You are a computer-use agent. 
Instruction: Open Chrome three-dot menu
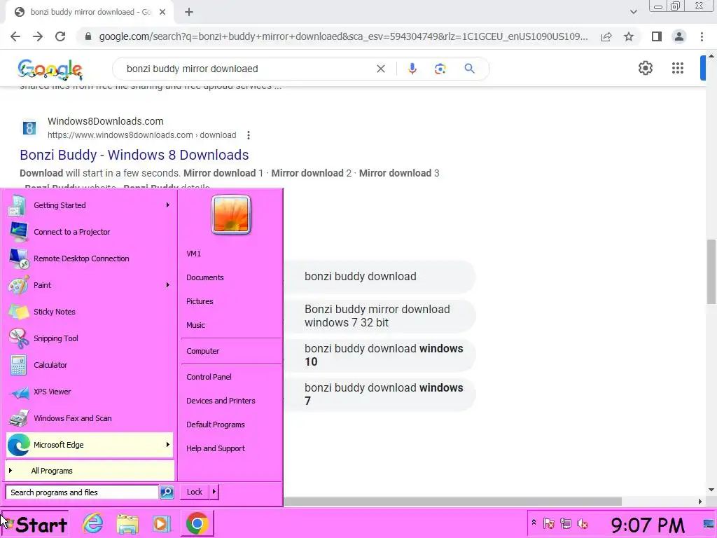(x=702, y=36)
